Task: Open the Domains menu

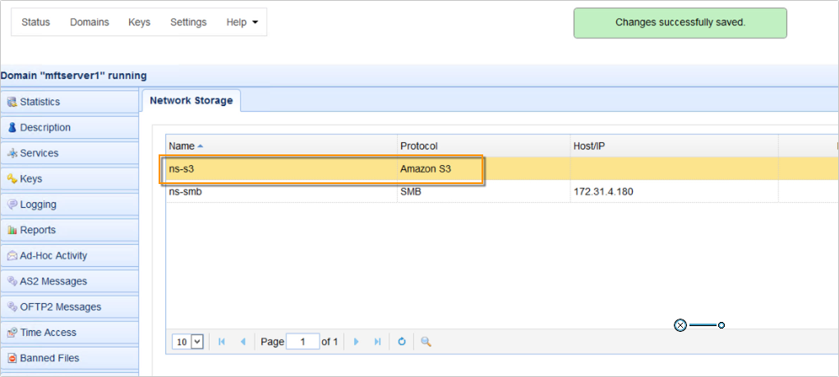Action: click(90, 22)
